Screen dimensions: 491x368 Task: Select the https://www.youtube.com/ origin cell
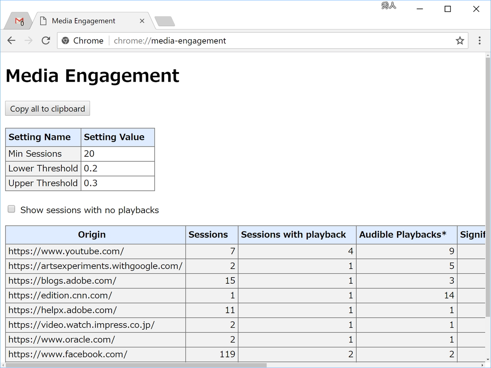[66, 251]
